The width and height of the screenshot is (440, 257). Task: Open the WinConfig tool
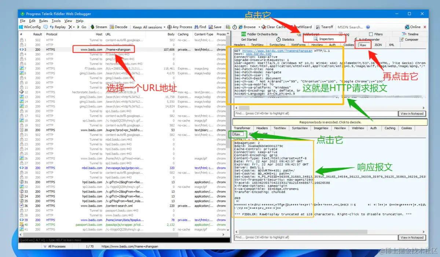(30, 27)
